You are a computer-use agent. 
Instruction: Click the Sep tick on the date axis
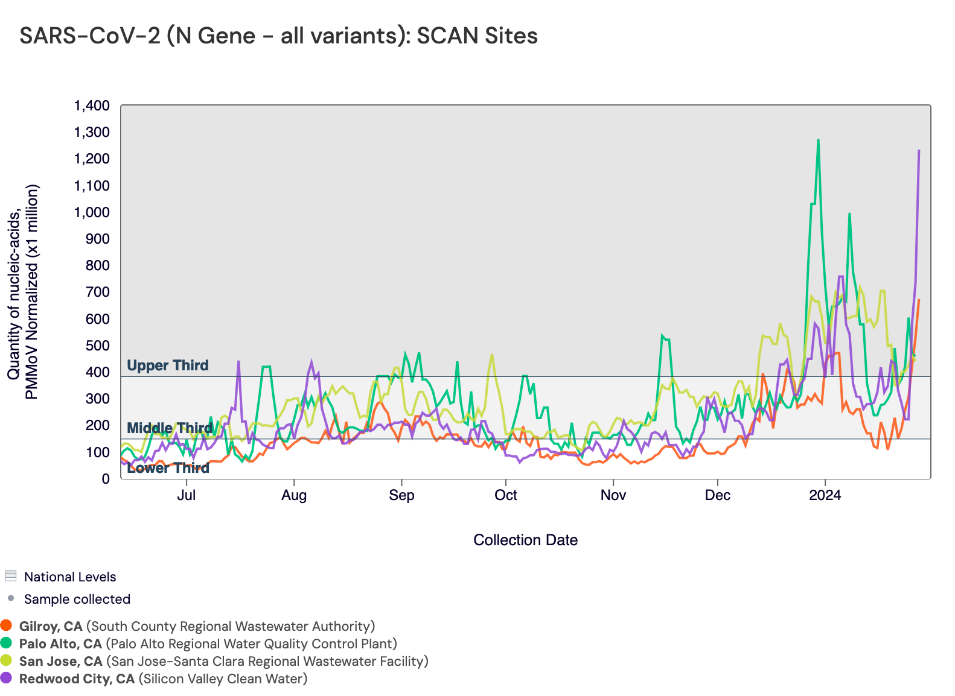(401, 495)
